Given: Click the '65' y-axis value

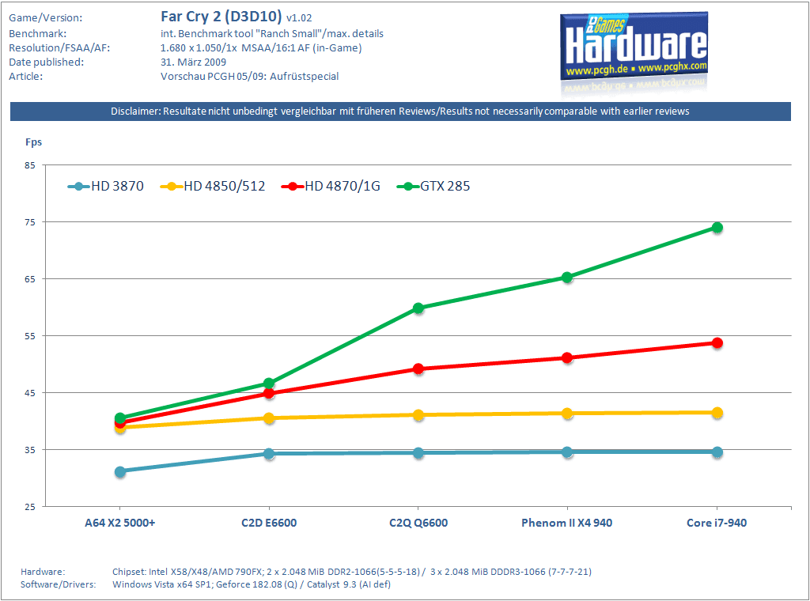Looking at the screenshot, I should click(30, 279).
